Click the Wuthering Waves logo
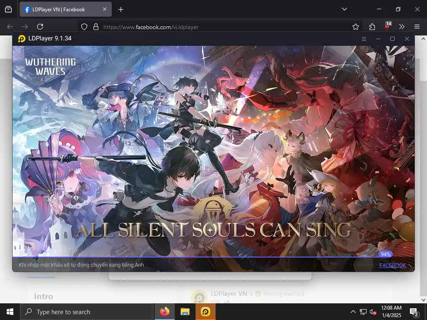 click(50, 66)
